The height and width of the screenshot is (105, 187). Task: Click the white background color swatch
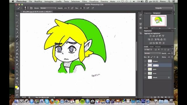tap(18, 88)
